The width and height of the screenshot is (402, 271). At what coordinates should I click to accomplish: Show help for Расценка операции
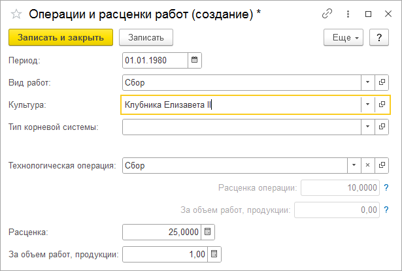coord(387,188)
